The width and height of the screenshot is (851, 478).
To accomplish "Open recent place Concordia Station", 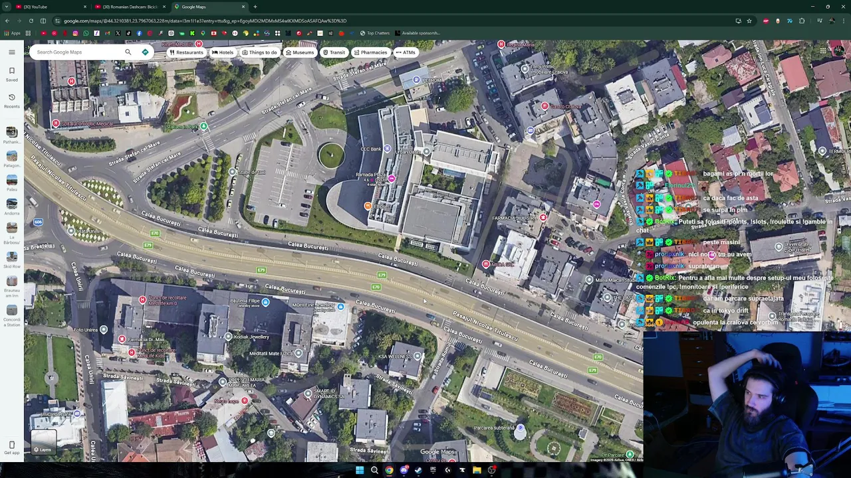I will pyautogui.click(x=11, y=315).
